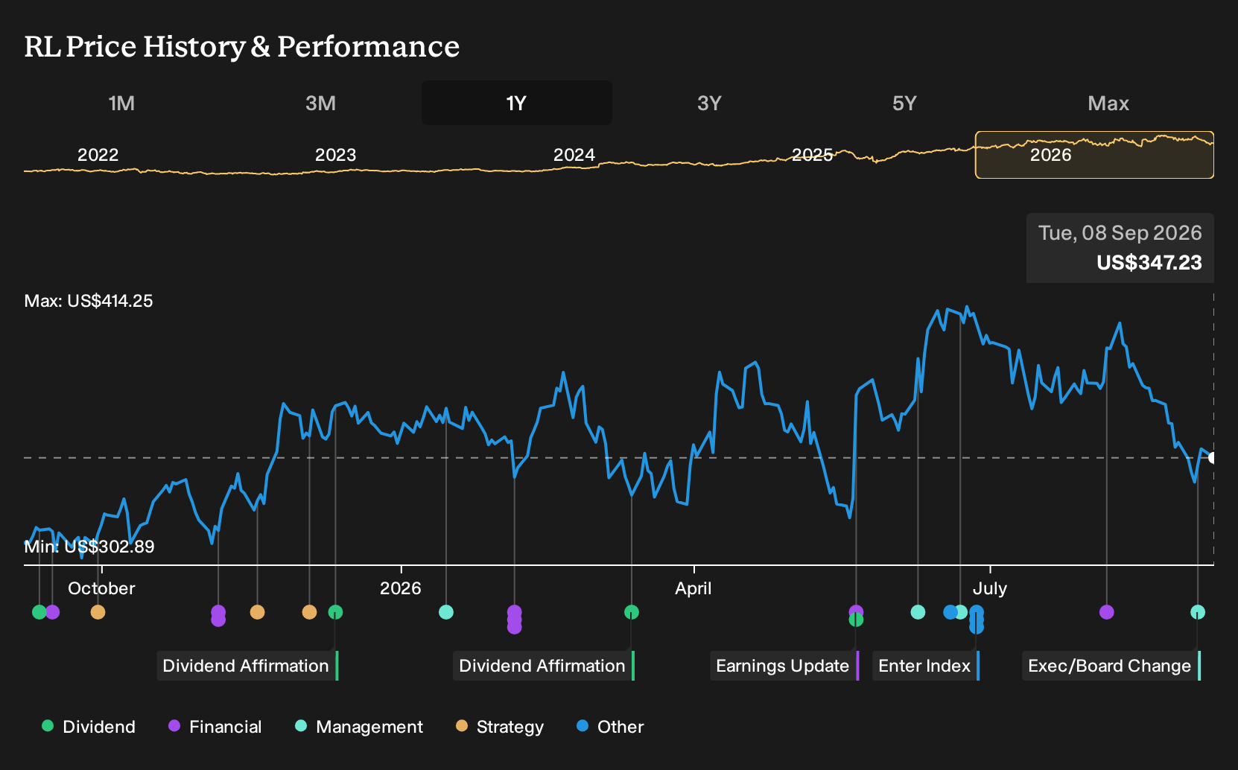Click teal dot above Enter Index label's left side

(x=918, y=612)
